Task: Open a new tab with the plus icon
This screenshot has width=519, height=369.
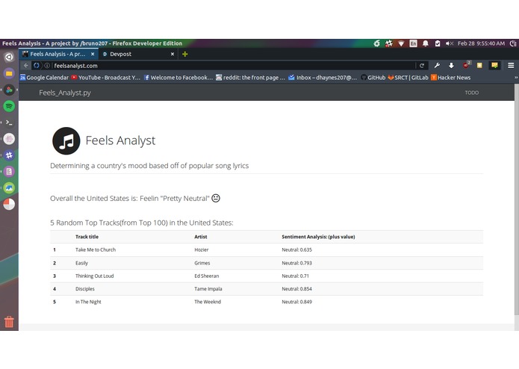Action: 185,54
